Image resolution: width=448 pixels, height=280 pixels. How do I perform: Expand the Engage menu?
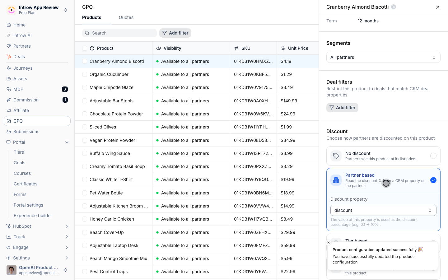67,247
